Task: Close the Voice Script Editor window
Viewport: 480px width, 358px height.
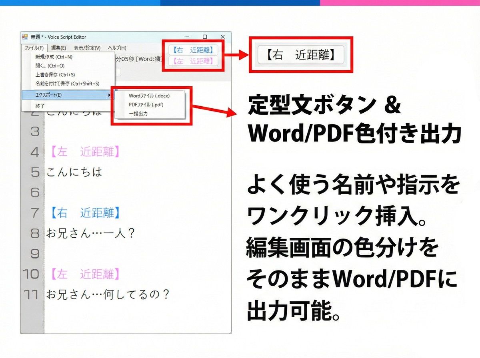Action: point(223,37)
